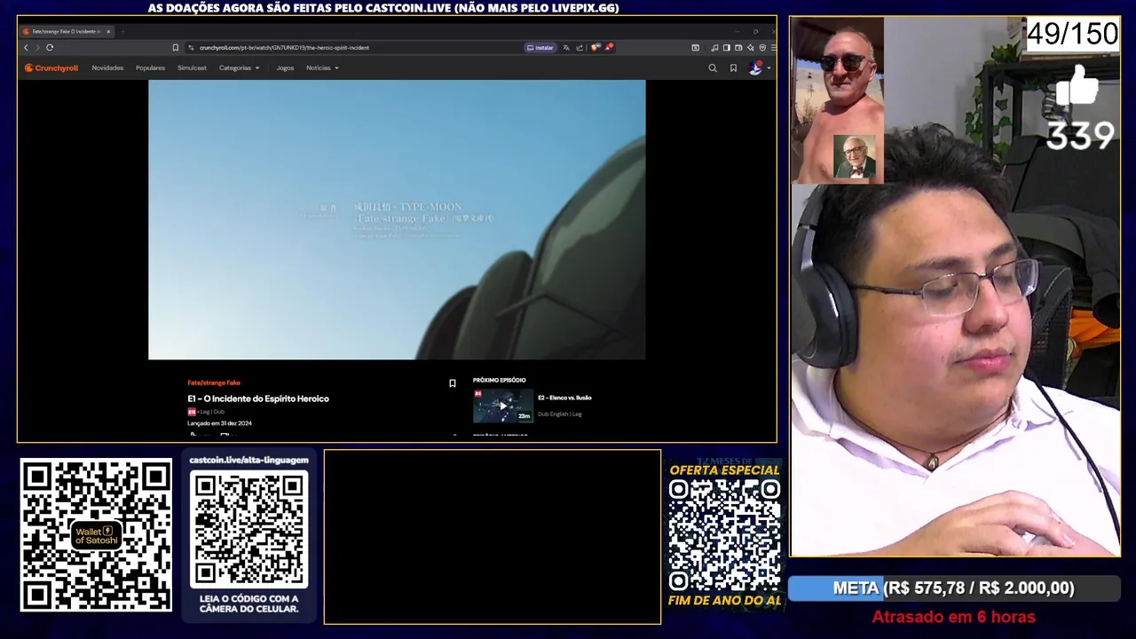Screen dimensions: 1136x639
Task: Open the Novidades menu item
Action: (x=107, y=67)
